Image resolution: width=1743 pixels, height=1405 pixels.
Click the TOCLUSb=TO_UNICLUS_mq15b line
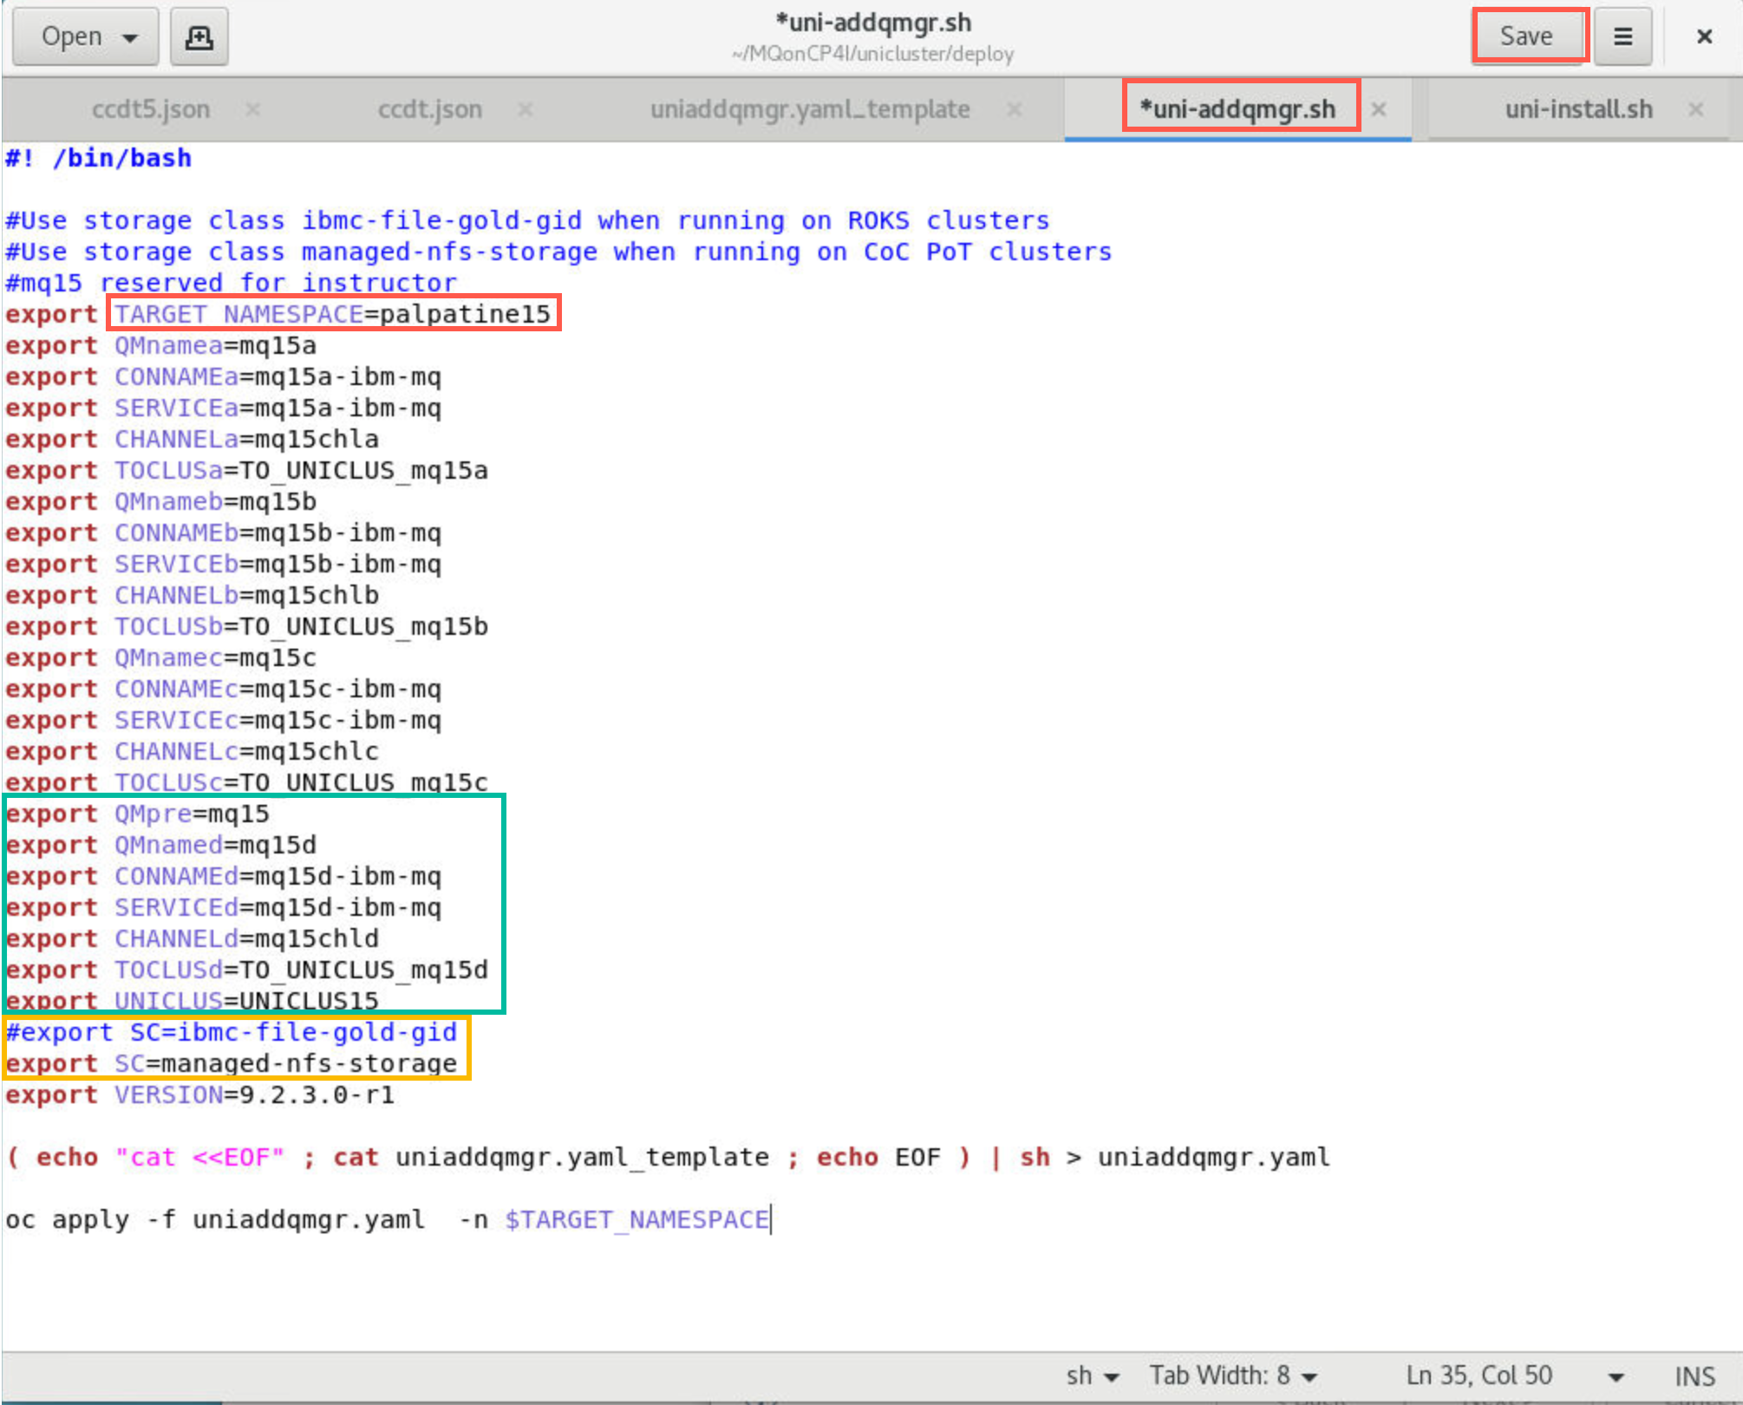[x=247, y=626]
